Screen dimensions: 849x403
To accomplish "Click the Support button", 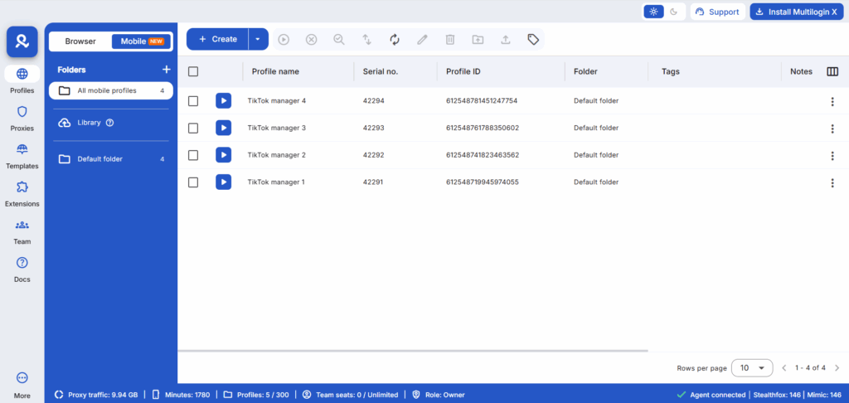I will click(x=717, y=12).
